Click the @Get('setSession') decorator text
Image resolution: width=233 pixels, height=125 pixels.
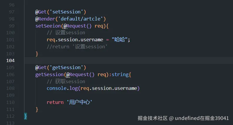coord(61,12)
